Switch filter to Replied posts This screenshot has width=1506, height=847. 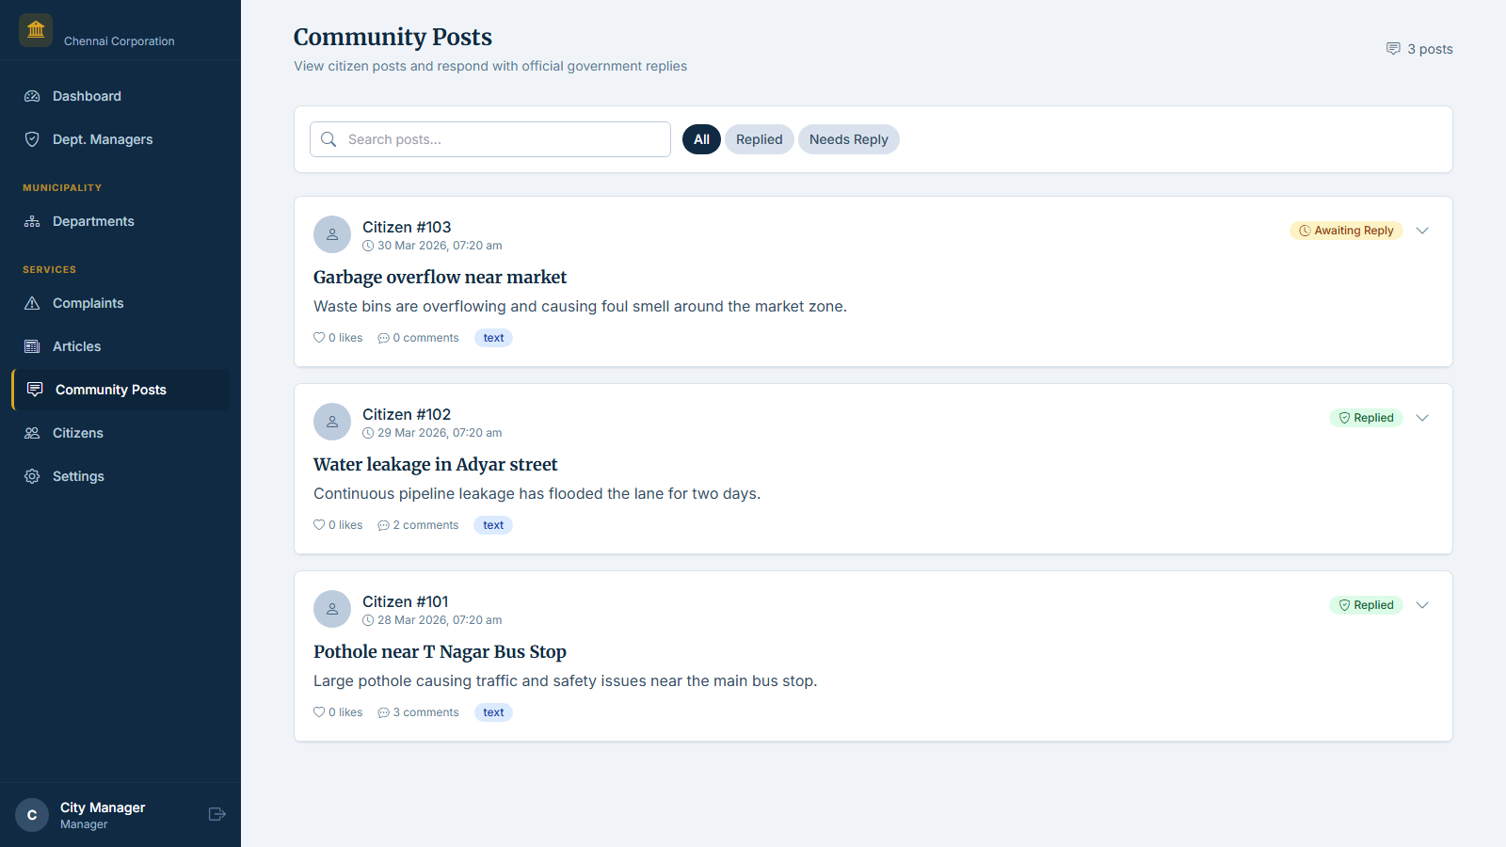tap(759, 138)
